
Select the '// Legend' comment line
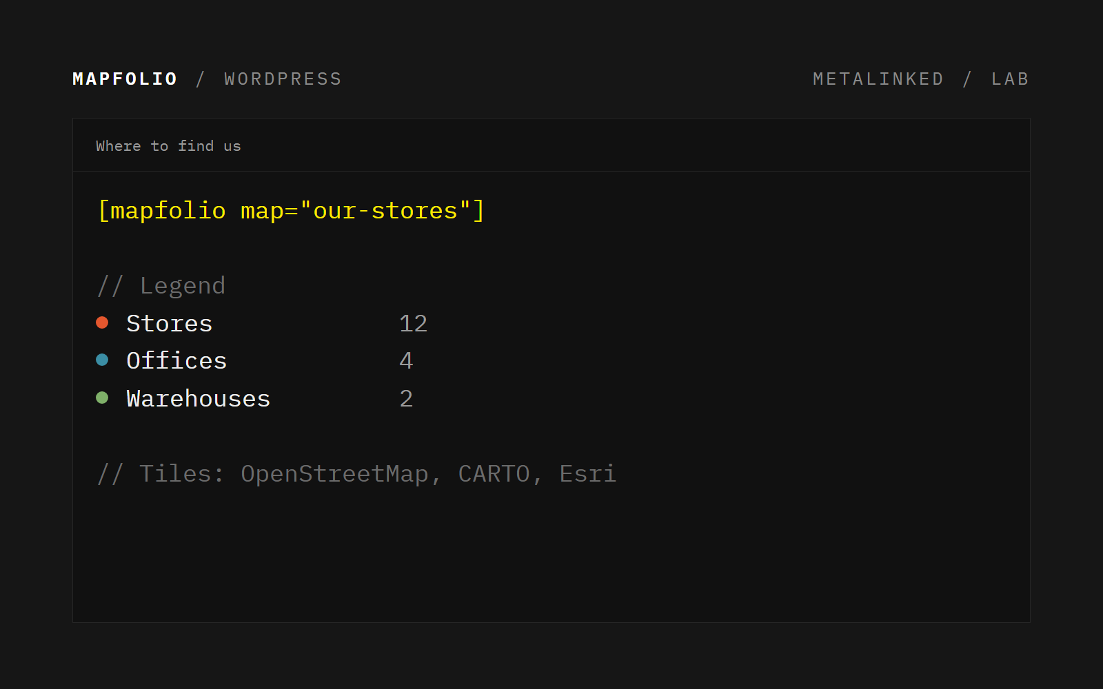pyautogui.click(x=161, y=285)
